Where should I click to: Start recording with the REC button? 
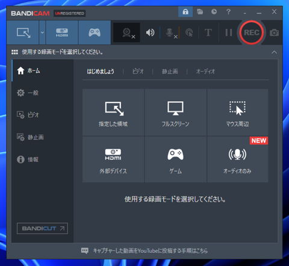pyautogui.click(x=251, y=32)
